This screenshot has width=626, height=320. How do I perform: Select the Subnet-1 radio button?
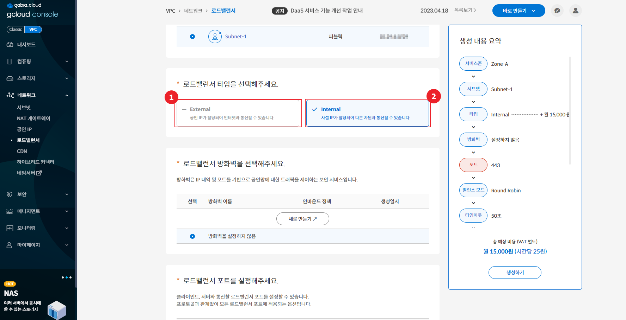(192, 37)
